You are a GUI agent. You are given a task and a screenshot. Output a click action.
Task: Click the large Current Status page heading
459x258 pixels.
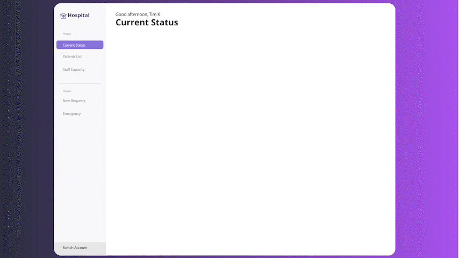point(147,23)
